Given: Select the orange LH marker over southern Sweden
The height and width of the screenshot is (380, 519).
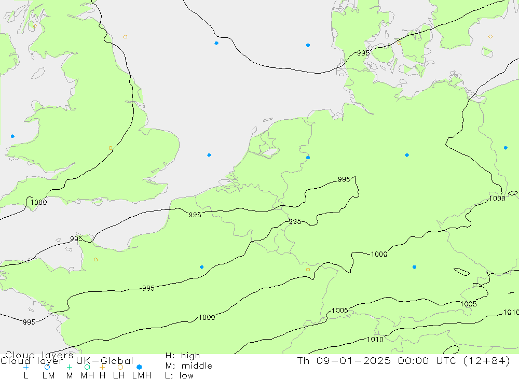Looking at the screenshot, I should pos(490,37).
